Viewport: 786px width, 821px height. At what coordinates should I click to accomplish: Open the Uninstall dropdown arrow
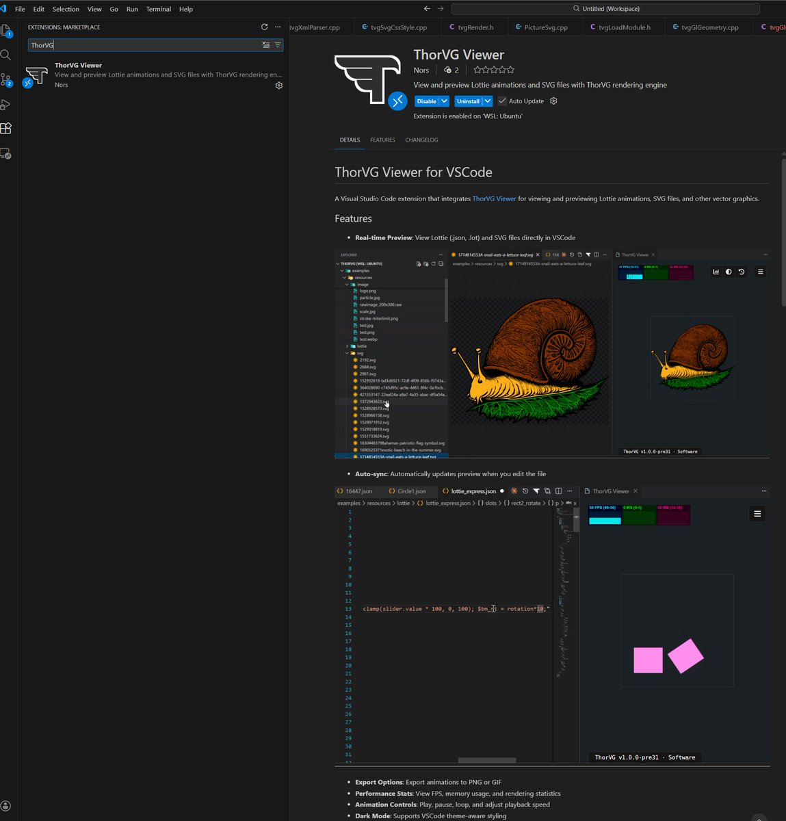[x=488, y=101]
